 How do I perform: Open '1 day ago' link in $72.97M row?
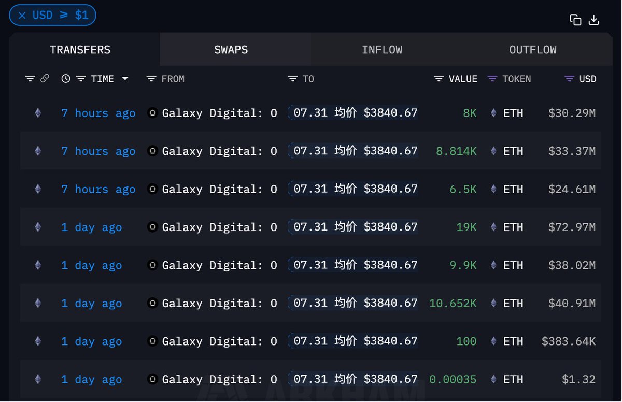point(91,227)
